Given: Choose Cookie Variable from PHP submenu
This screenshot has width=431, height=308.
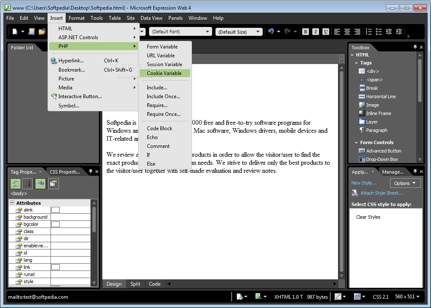Looking at the screenshot, I should click(x=165, y=73).
